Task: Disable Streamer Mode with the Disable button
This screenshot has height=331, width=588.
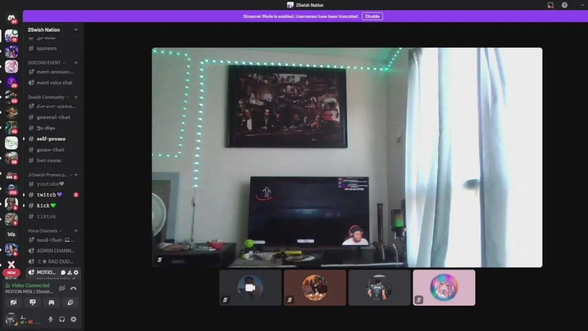Action: click(x=372, y=16)
